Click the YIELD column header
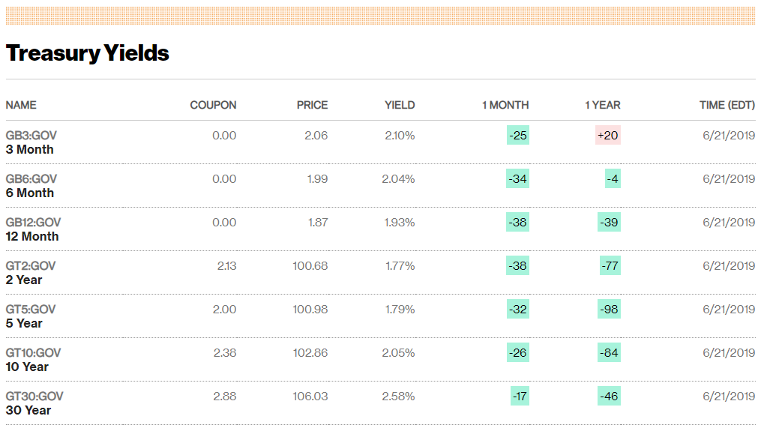 [400, 105]
